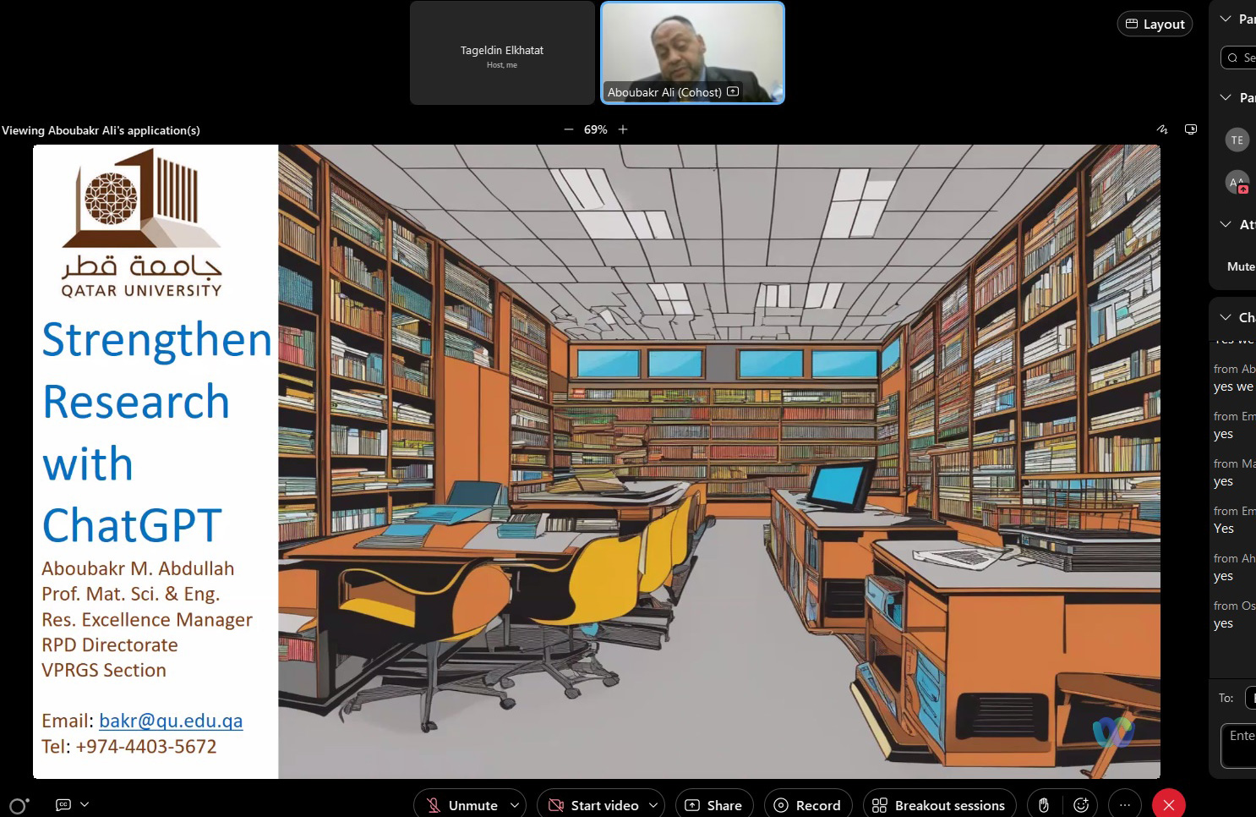Click the closed captions CC icon
Viewport: 1256px width, 817px height.
63,805
